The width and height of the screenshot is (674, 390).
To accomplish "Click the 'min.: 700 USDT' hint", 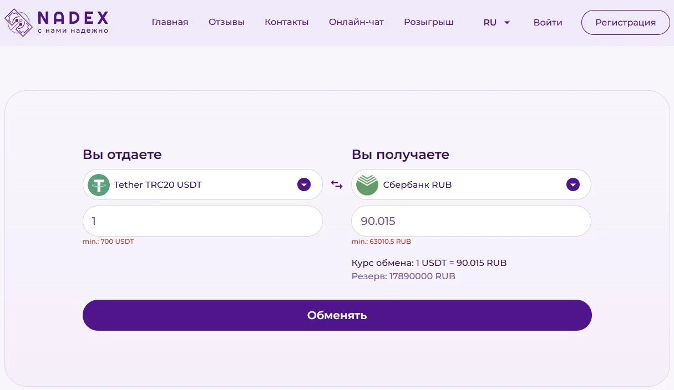I will click(x=108, y=242).
